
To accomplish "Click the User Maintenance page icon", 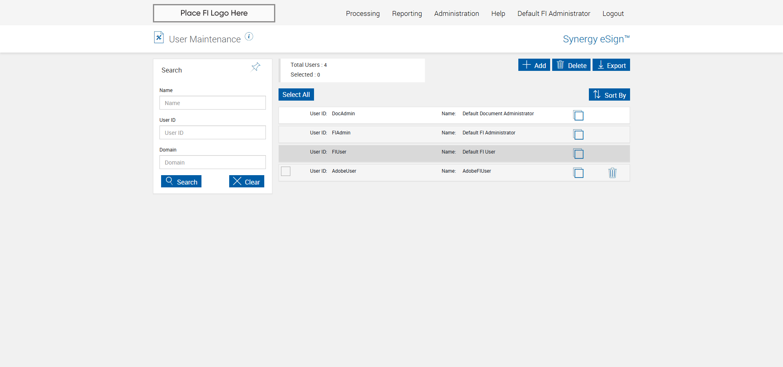I will click(x=159, y=37).
